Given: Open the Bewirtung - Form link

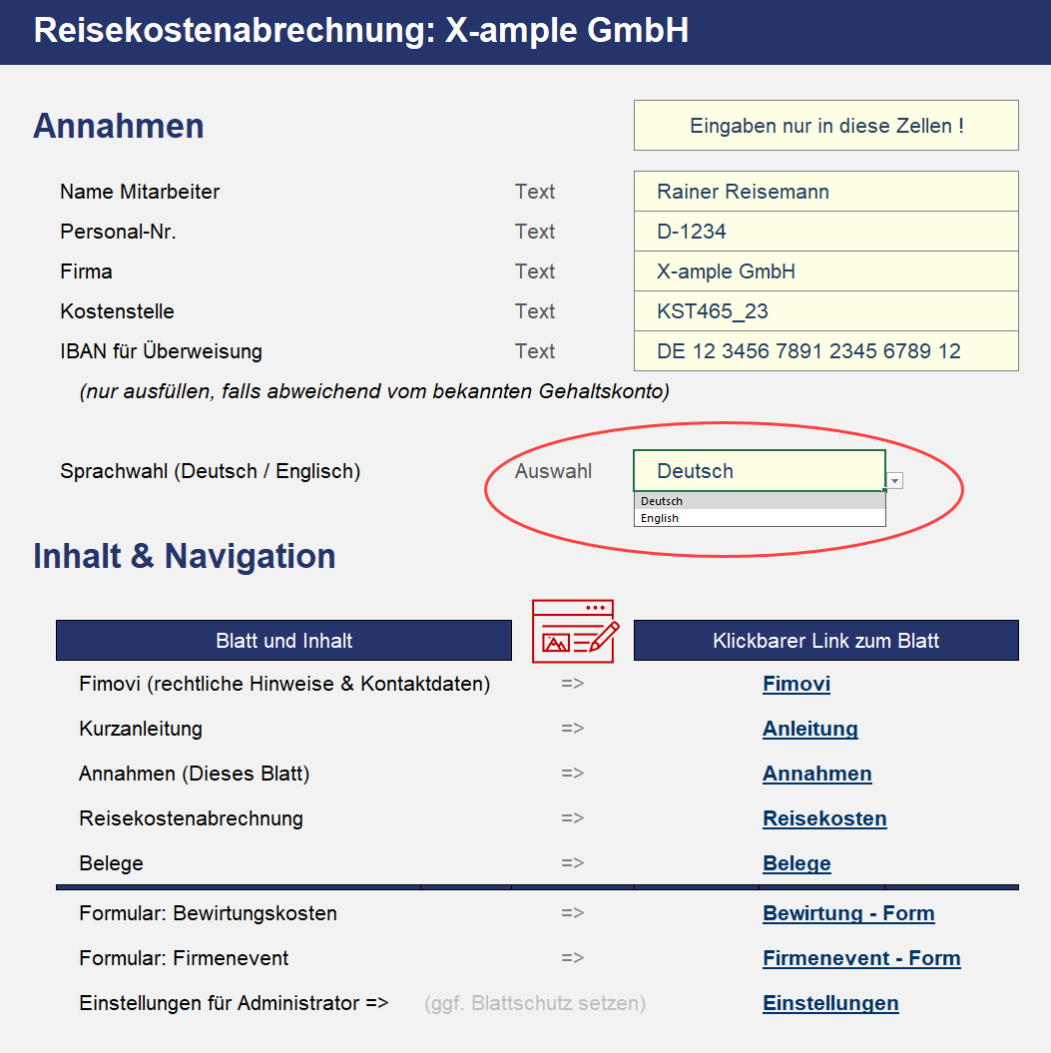Looking at the screenshot, I should 848,913.
